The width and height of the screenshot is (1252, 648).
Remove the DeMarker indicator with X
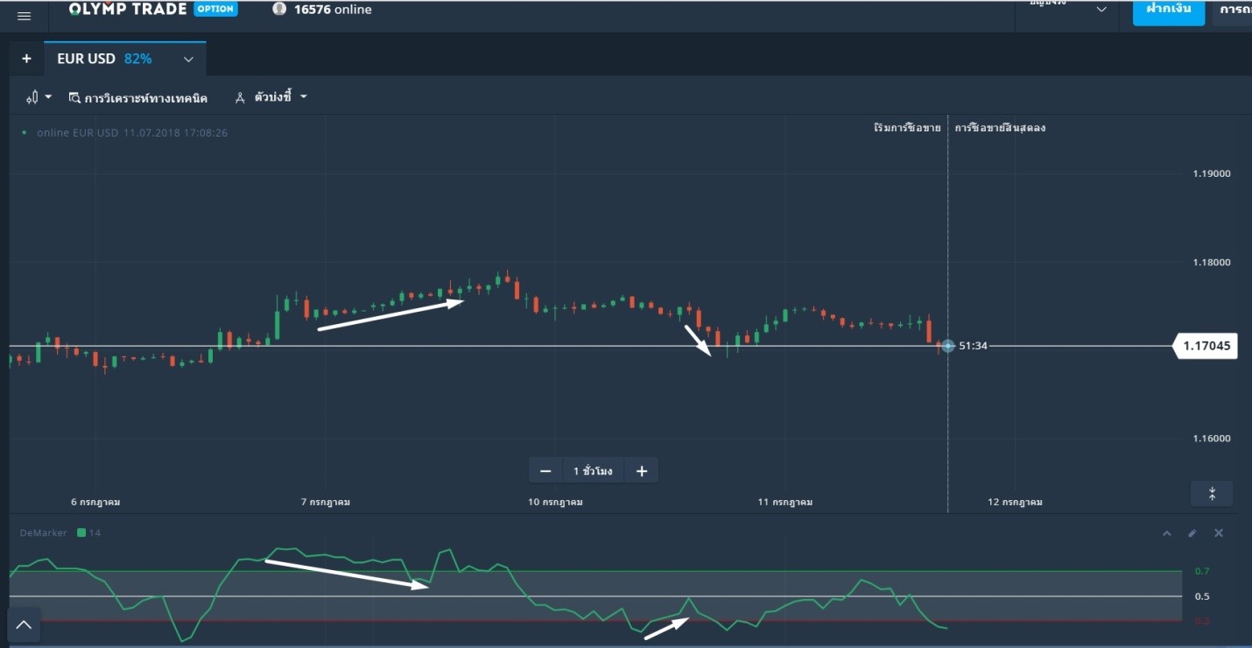(x=1219, y=532)
